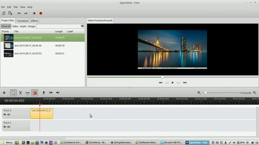Switch to Cinelerra window in taskbar
This screenshot has height=145, width=259.
[x=96, y=143]
